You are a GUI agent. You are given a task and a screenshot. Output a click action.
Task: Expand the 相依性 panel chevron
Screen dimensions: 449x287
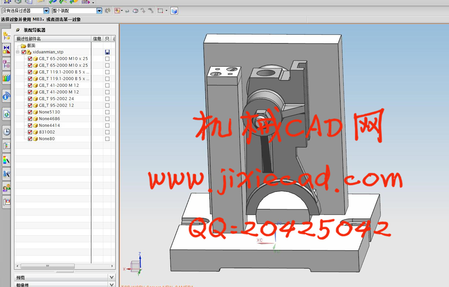point(112,285)
